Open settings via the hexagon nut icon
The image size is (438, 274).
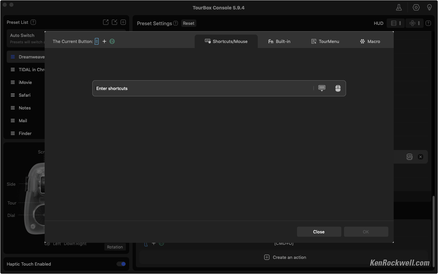click(x=416, y=7)
